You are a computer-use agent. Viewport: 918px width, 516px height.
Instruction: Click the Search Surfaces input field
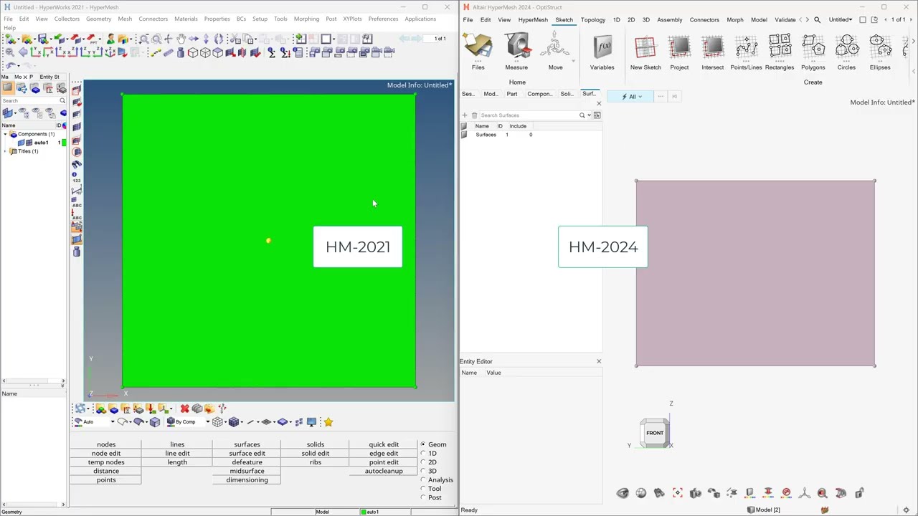click(529, 115)
